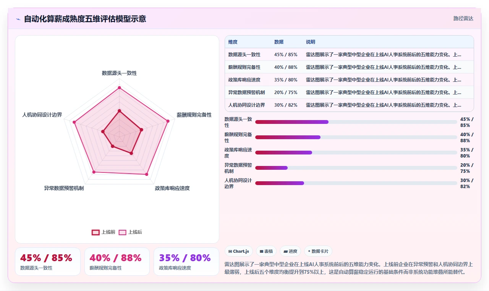Image resolution: width=489 pixels, height=291 pixels.
Task: Select the 数据源头一致性 table row name
Action: coord(244,55)
